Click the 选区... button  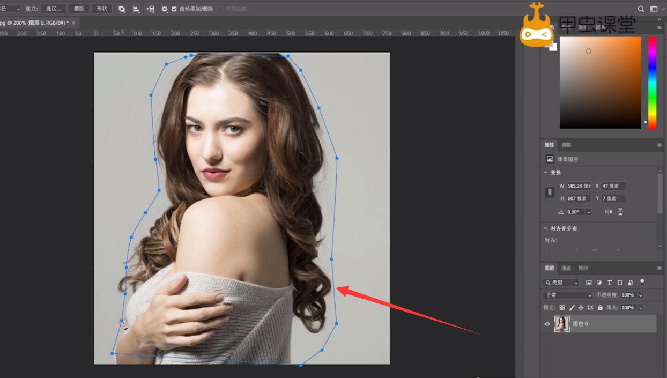pos(53,9)
